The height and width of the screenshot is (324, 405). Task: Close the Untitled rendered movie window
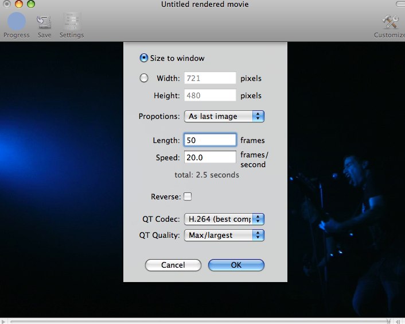coord(8,5)
